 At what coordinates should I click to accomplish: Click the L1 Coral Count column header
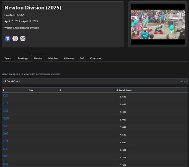(x=123, y=90)
